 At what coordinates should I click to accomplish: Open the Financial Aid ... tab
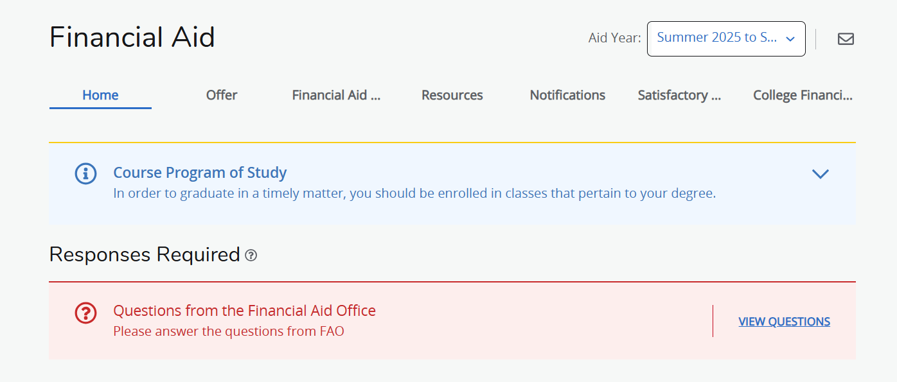point(336,95)
